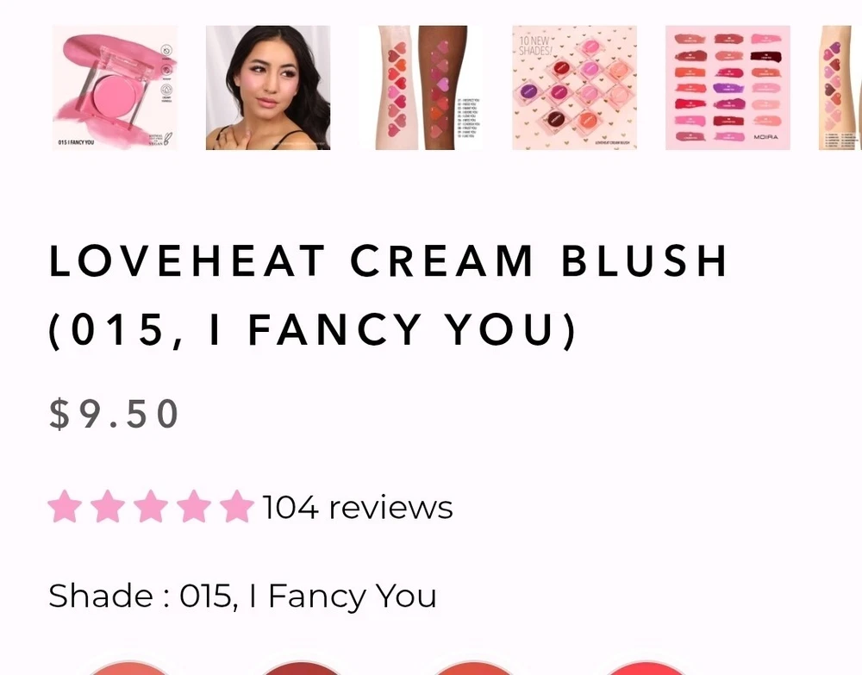The image size is (862, 675).
Task: Show the partially visible last gallery thumbnail
Action: (x=840, y=87)
